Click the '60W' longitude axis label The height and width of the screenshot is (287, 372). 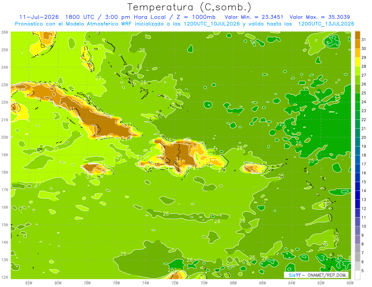click(x=350, y=283)
